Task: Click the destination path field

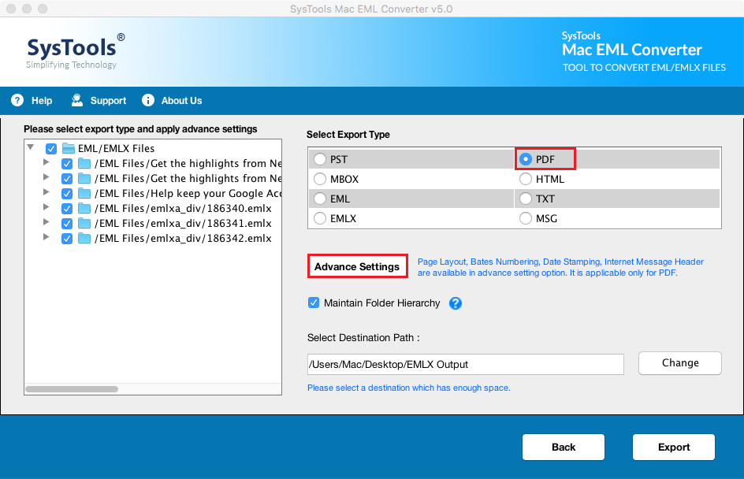Action: [x=466, y=364]
